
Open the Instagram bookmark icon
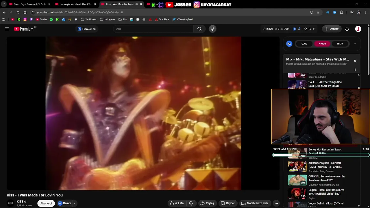tap(25, 19)
